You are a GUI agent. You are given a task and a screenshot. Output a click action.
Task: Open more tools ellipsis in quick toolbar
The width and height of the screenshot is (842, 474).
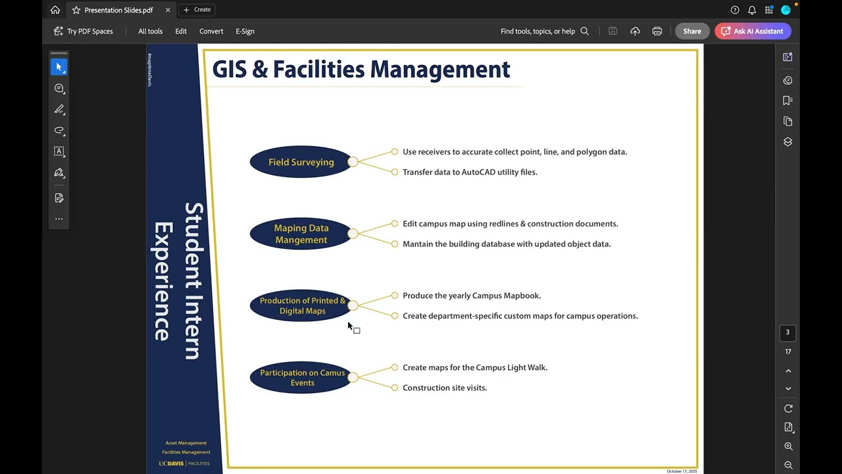coord(59,219)
